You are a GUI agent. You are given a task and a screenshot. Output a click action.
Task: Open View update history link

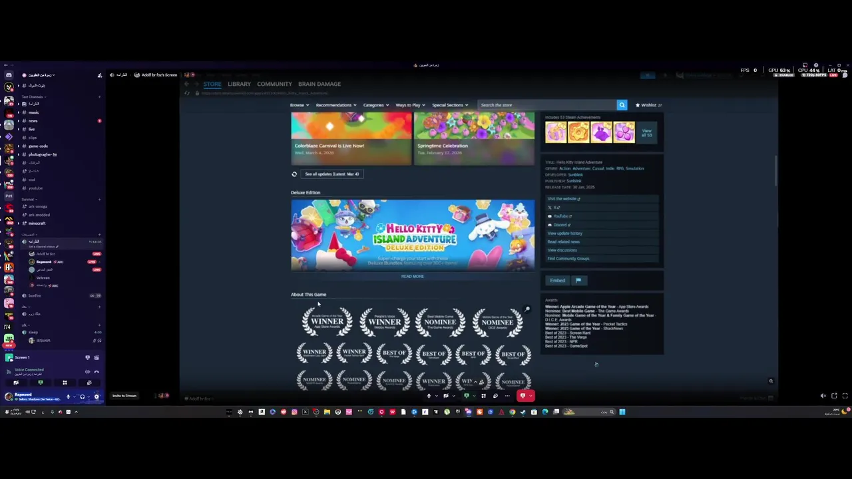pos(564,234)
